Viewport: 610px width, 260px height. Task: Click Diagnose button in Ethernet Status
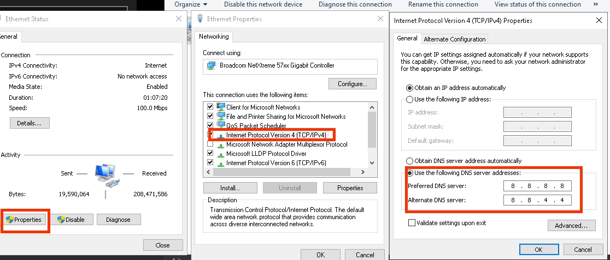118,220
